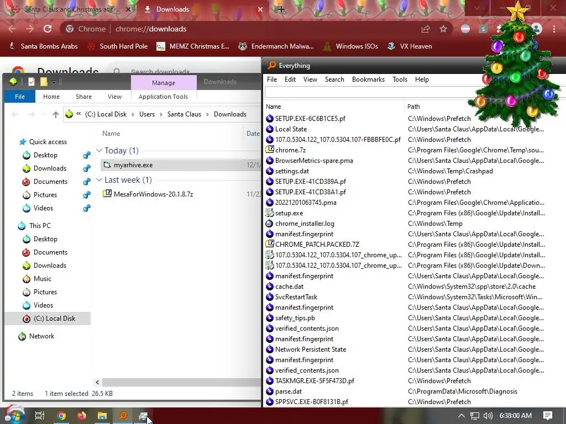Click the Explorer quick-access properties icon
This screenshot has width=566, height=424.
(32, 82)
